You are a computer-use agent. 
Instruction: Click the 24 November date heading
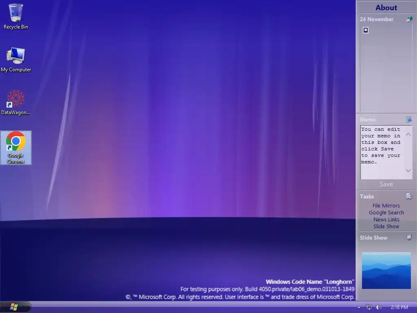pos(377,19)
